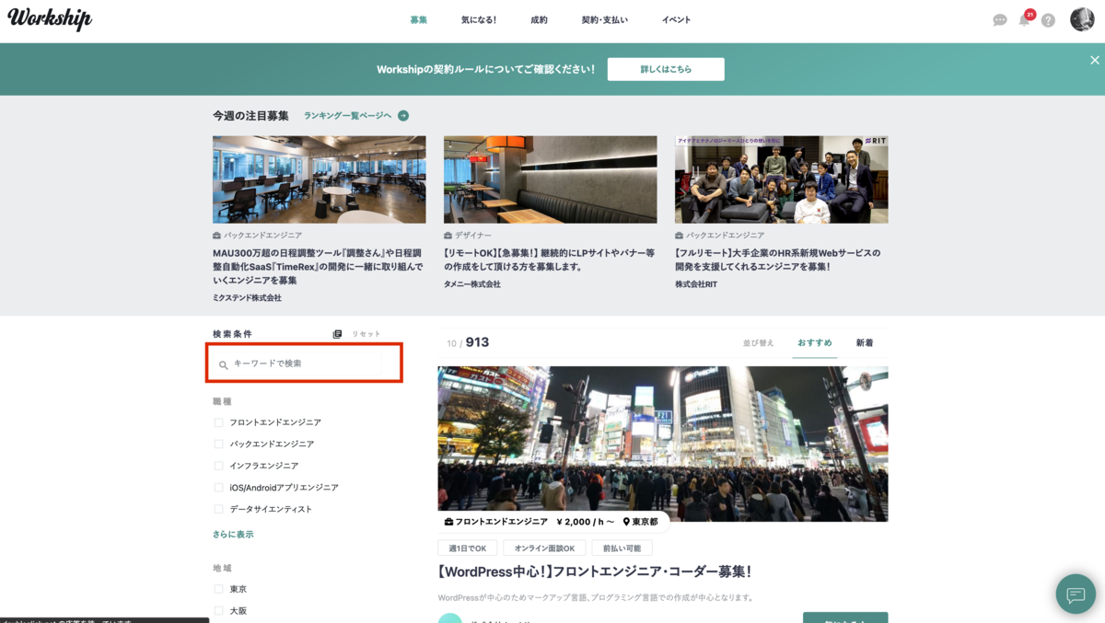The height and width of the screenshot is (623, 1105).
Task: Click company name ミクステンド株式会社
Action: tap(247, 298)
